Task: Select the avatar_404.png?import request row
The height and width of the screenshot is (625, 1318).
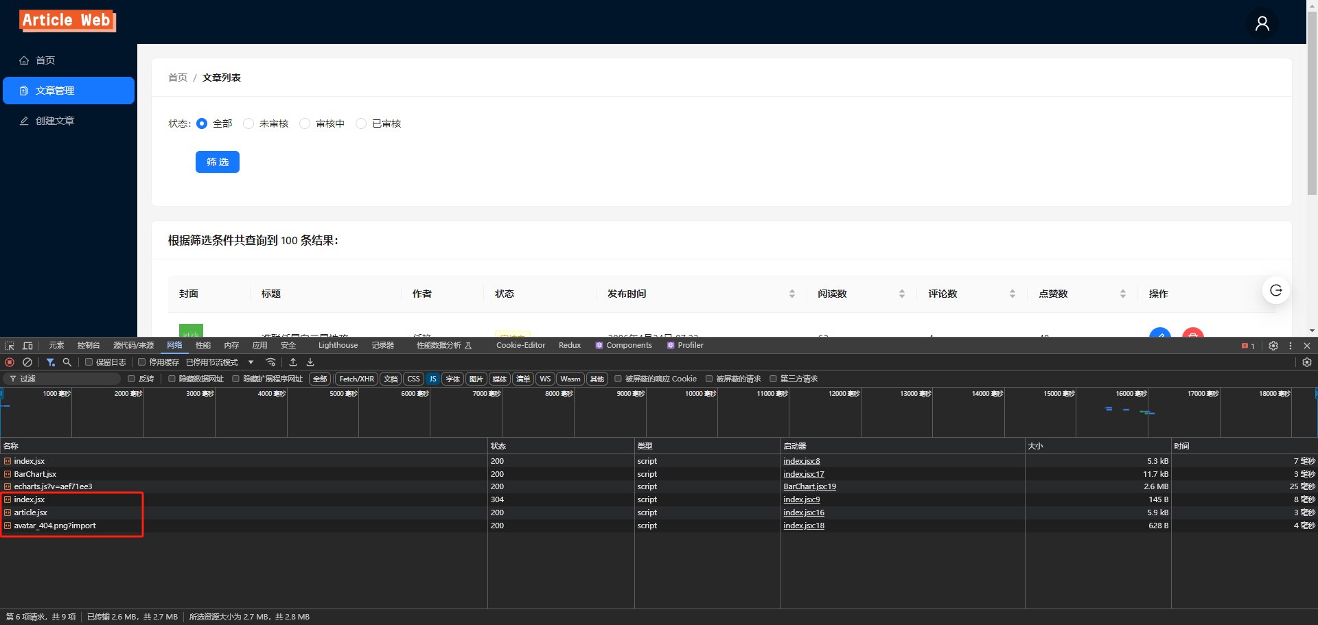Action: coord(659,526)
